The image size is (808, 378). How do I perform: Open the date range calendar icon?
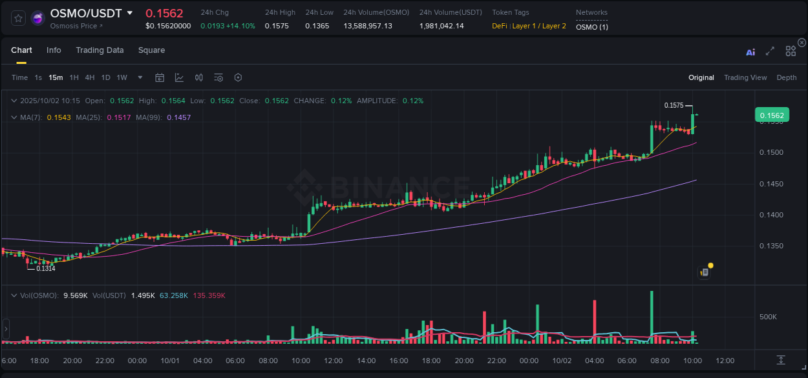pyautogui.click(x=160, y=77)
